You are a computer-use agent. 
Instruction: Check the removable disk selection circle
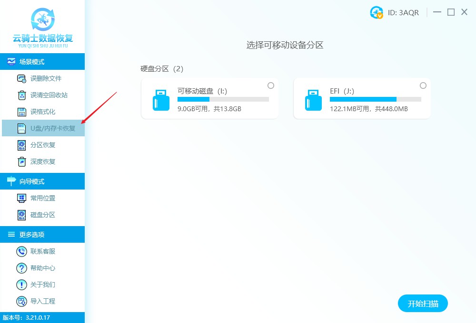coord(271,85)
